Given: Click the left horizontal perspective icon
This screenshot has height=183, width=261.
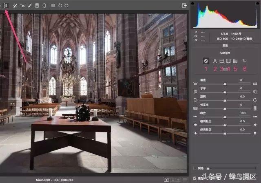Looking at the screenshot, I should tap(195, 91).
